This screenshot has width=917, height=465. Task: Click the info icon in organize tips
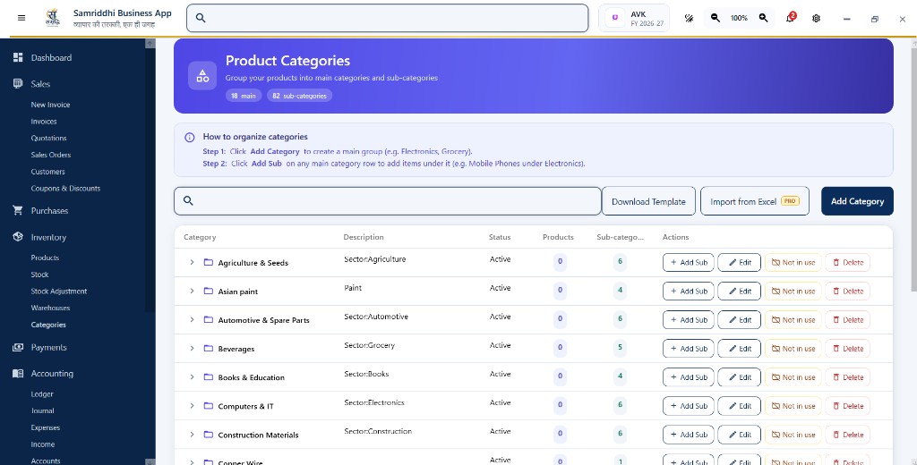click(x=190, y=138)
